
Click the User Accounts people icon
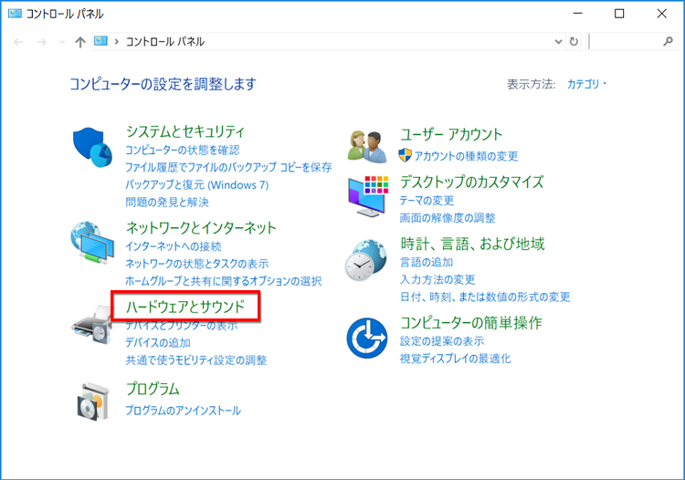coord(367,147)
